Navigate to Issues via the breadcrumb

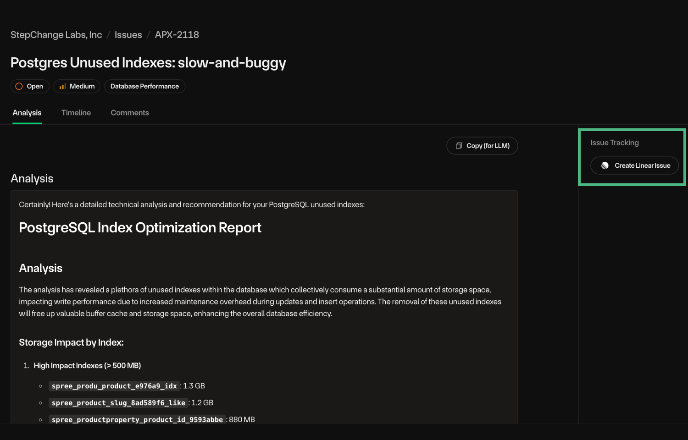point(128,34)
